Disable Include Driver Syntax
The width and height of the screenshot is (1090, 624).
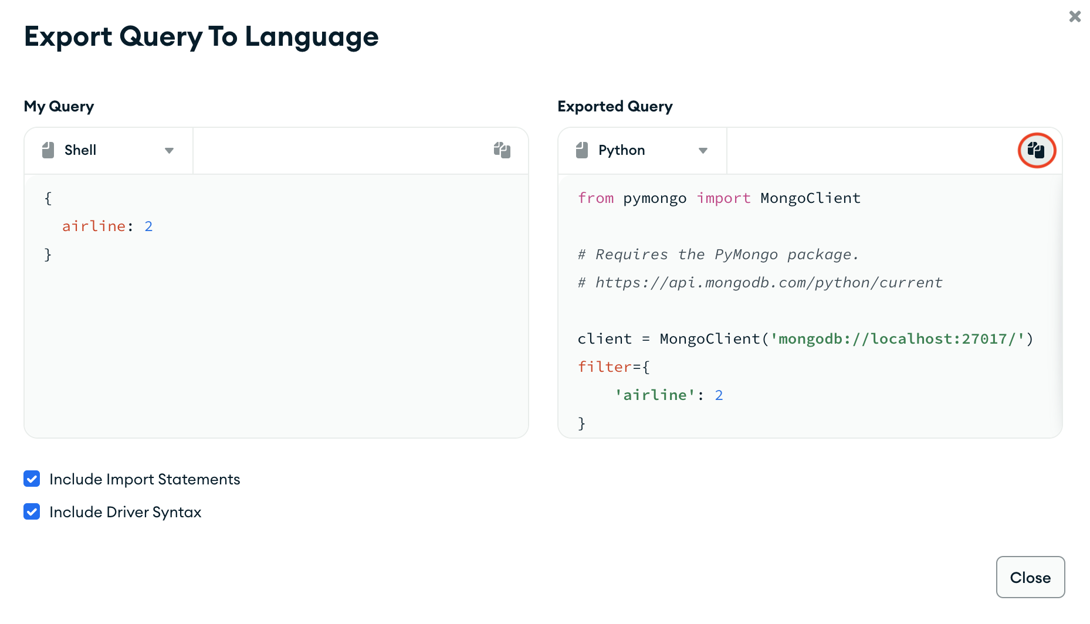pyautogui.click(x=31, y=511)
